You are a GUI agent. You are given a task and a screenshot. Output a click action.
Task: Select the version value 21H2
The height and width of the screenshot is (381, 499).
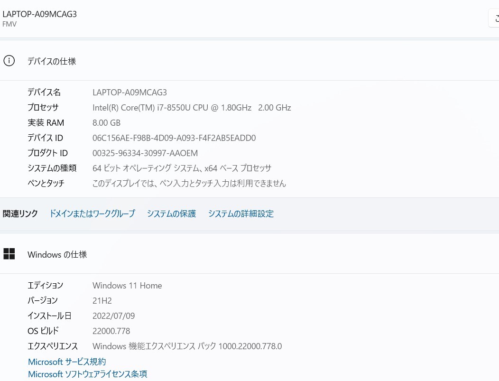coord(102,300)
